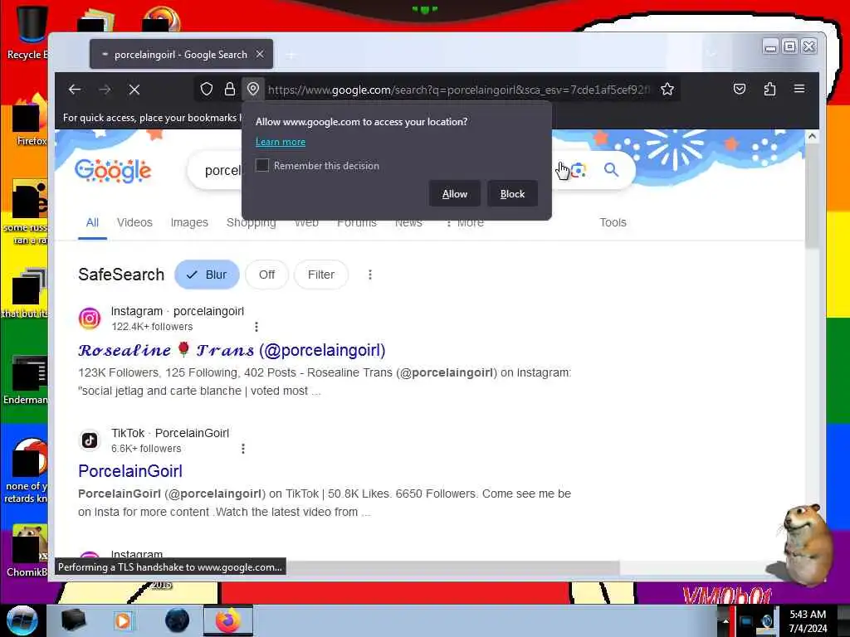This screenshot has height=637, width=850.
Task: Open the shield tracking protection icon
Action: 207,89
